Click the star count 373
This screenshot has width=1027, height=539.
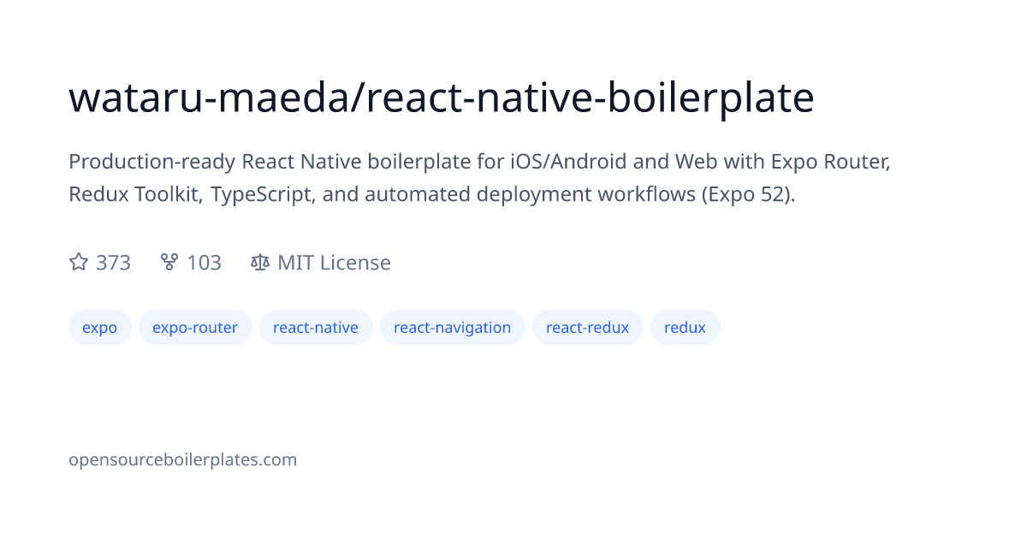tap(113, 263)
